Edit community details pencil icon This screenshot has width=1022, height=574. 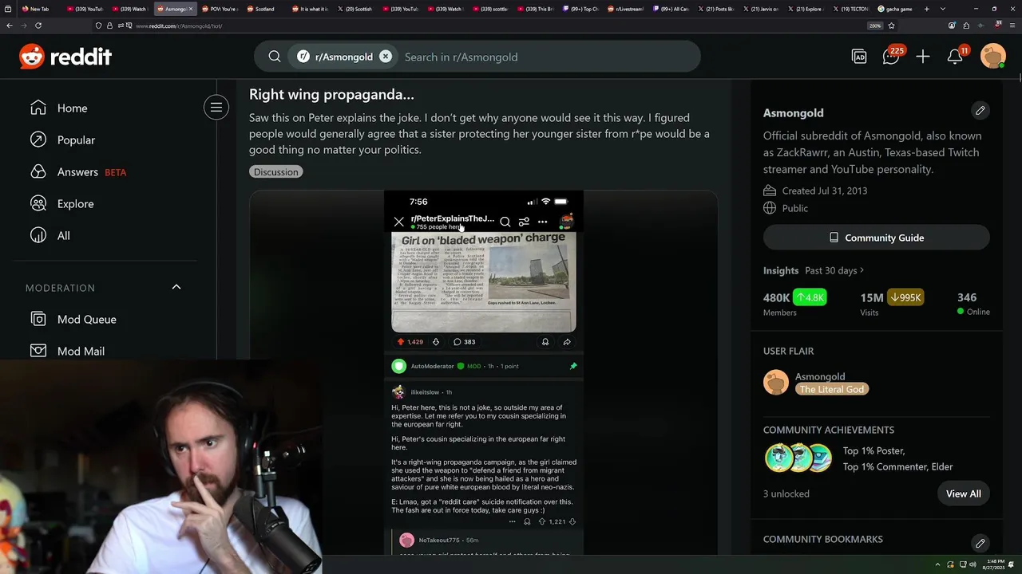[980, 110]
